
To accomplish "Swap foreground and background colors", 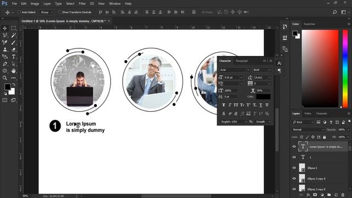I will point(14,85).
